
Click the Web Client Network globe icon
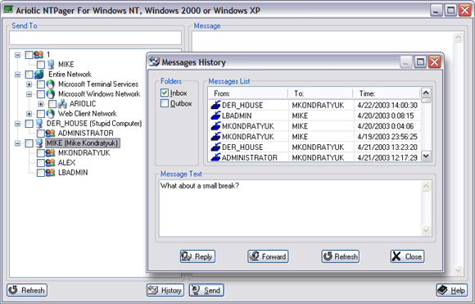click(x=50, y=114)
